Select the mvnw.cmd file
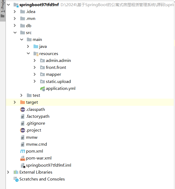 (x=36, y=144)
